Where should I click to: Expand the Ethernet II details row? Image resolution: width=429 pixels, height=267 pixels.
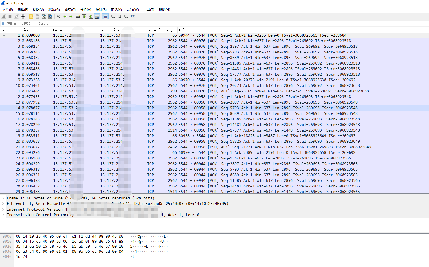[x=3, y=204]
